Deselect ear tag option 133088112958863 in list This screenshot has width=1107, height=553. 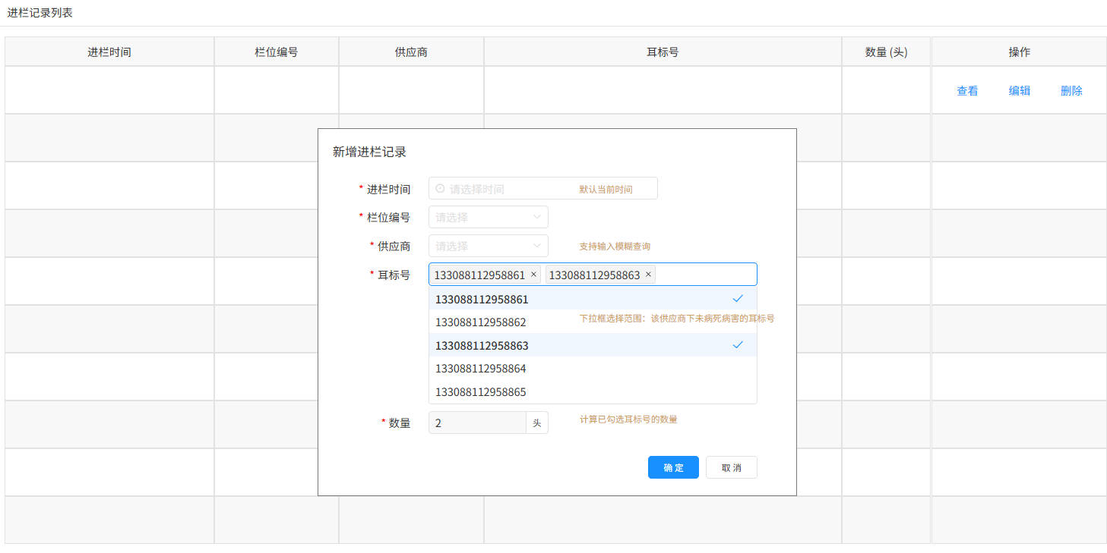click(593, 345)
